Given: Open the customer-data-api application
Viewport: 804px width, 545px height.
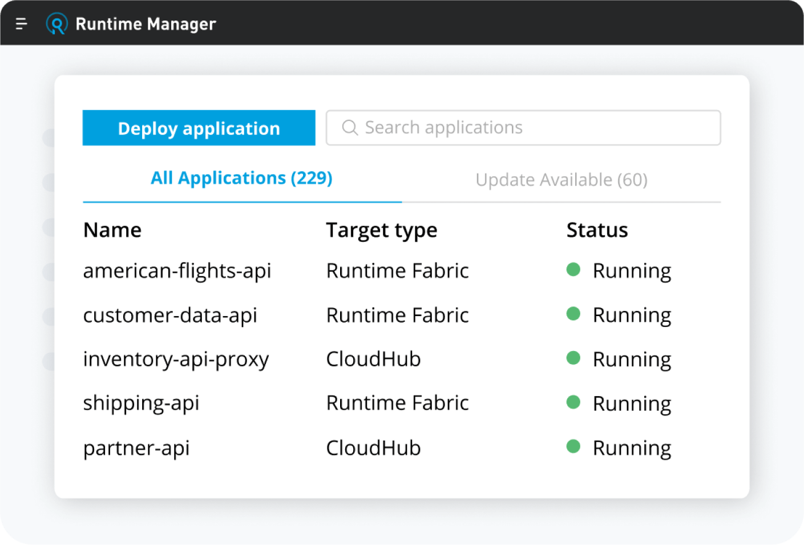Looking at the screenshot, I should point(170,315).
